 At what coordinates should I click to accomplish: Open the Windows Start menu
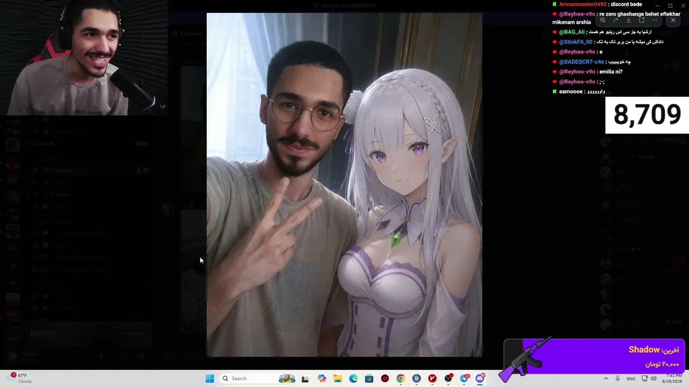(x=209, y=378)
